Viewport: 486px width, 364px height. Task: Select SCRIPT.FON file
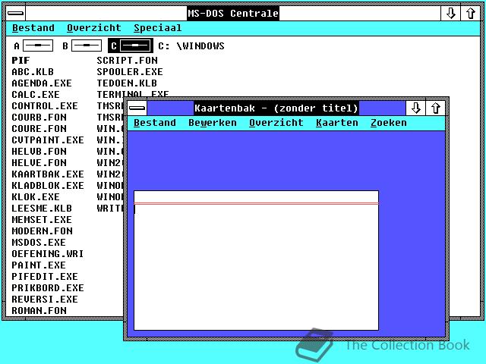click(x=127, y=61)
